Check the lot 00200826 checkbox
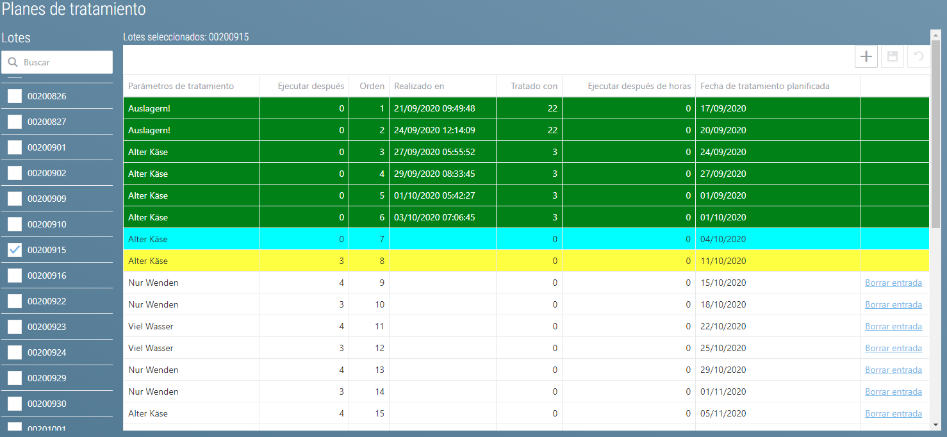Viewport: 947px width, 437px height. pyautogui.click(x=15, y=96)
